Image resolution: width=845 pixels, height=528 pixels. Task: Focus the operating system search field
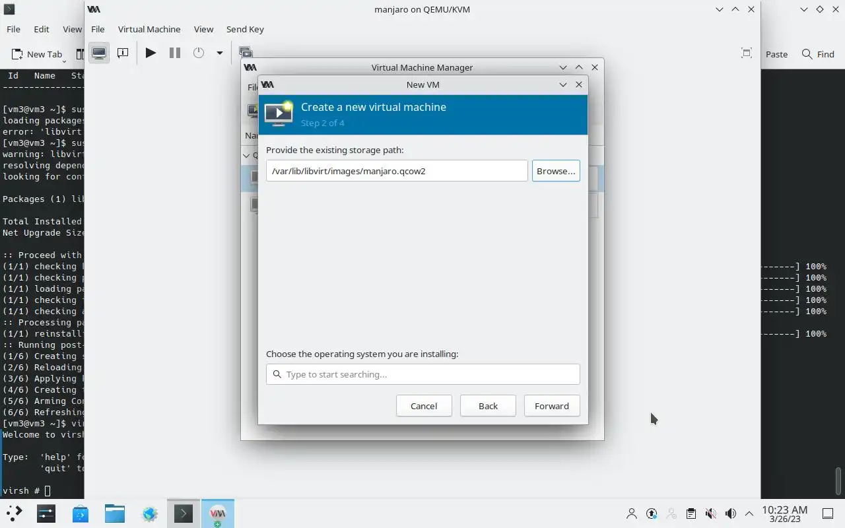tap(423, 374)
